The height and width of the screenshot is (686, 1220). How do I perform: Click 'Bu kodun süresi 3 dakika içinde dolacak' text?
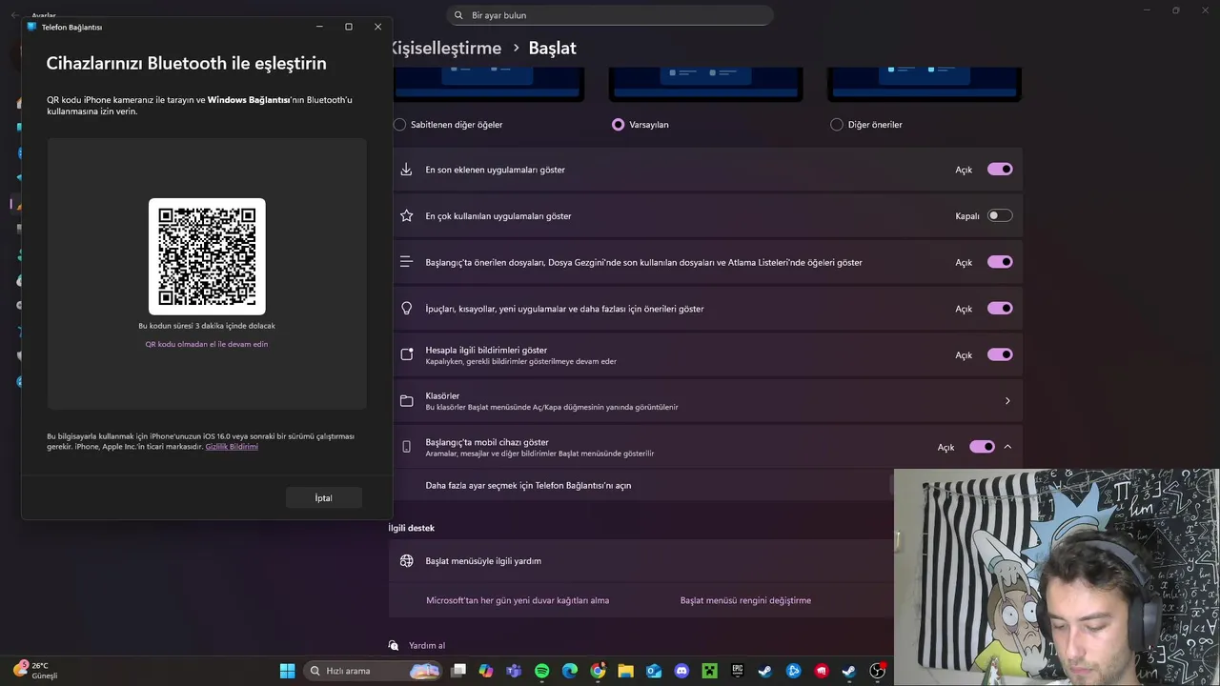pyautogui.click(x=207, y=326)
